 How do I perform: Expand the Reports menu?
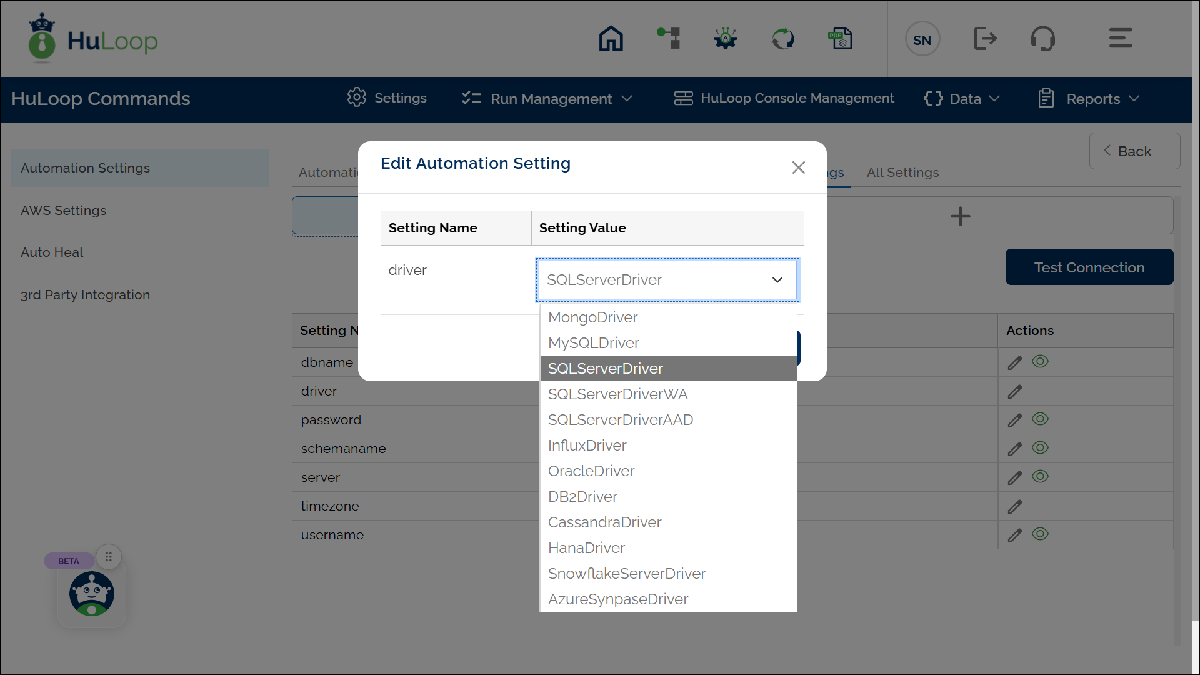click(x=1089, y=99)
